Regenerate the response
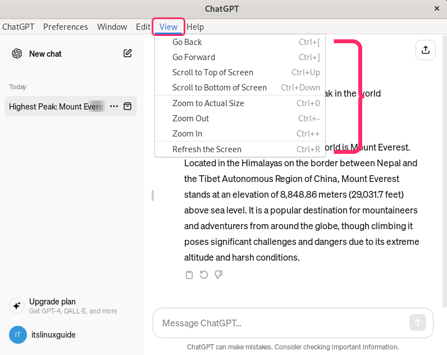The image size is (447, 355). (204, 275)
